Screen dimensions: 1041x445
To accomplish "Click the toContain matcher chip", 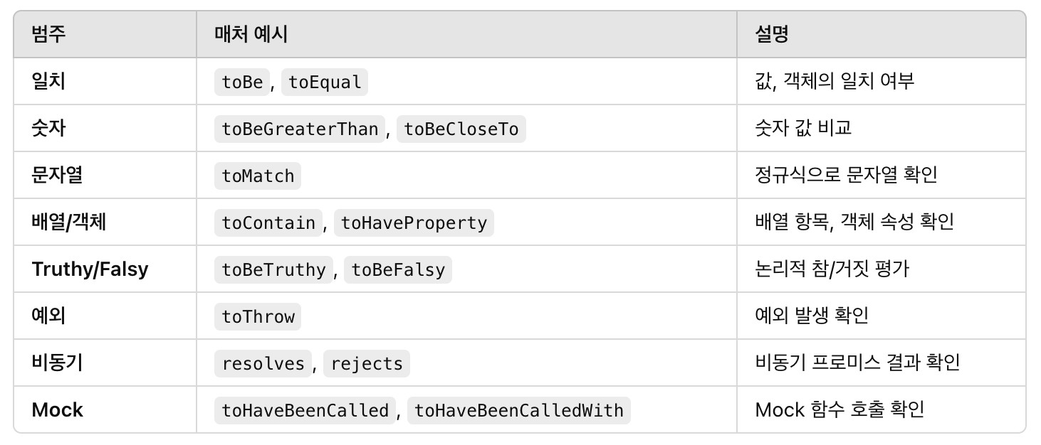I will click(x=268, y=222).
